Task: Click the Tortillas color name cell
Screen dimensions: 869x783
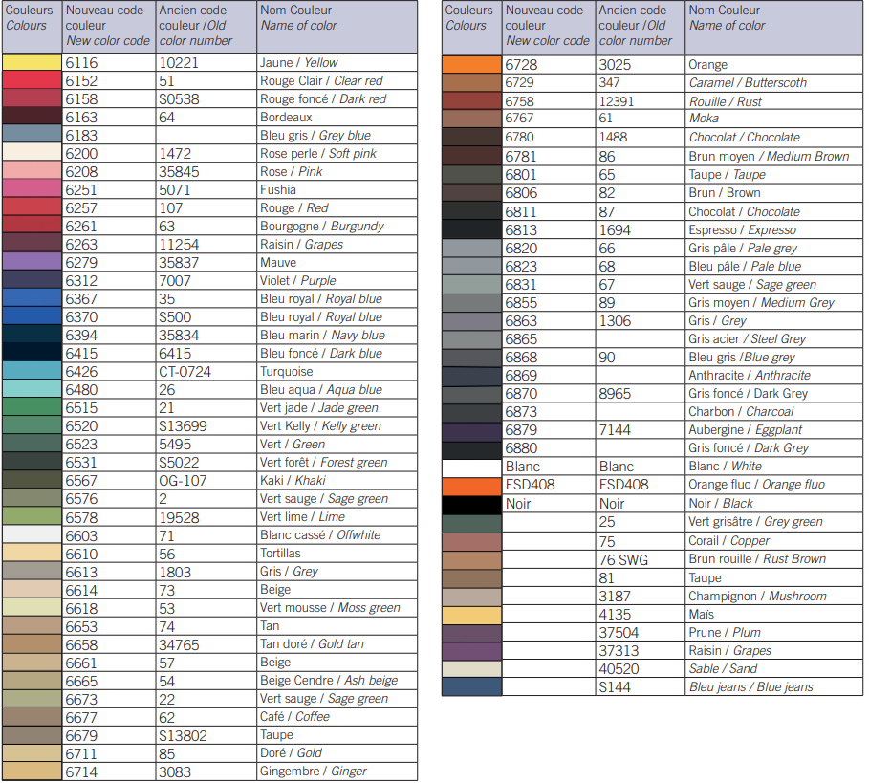Action: (336, 553)
